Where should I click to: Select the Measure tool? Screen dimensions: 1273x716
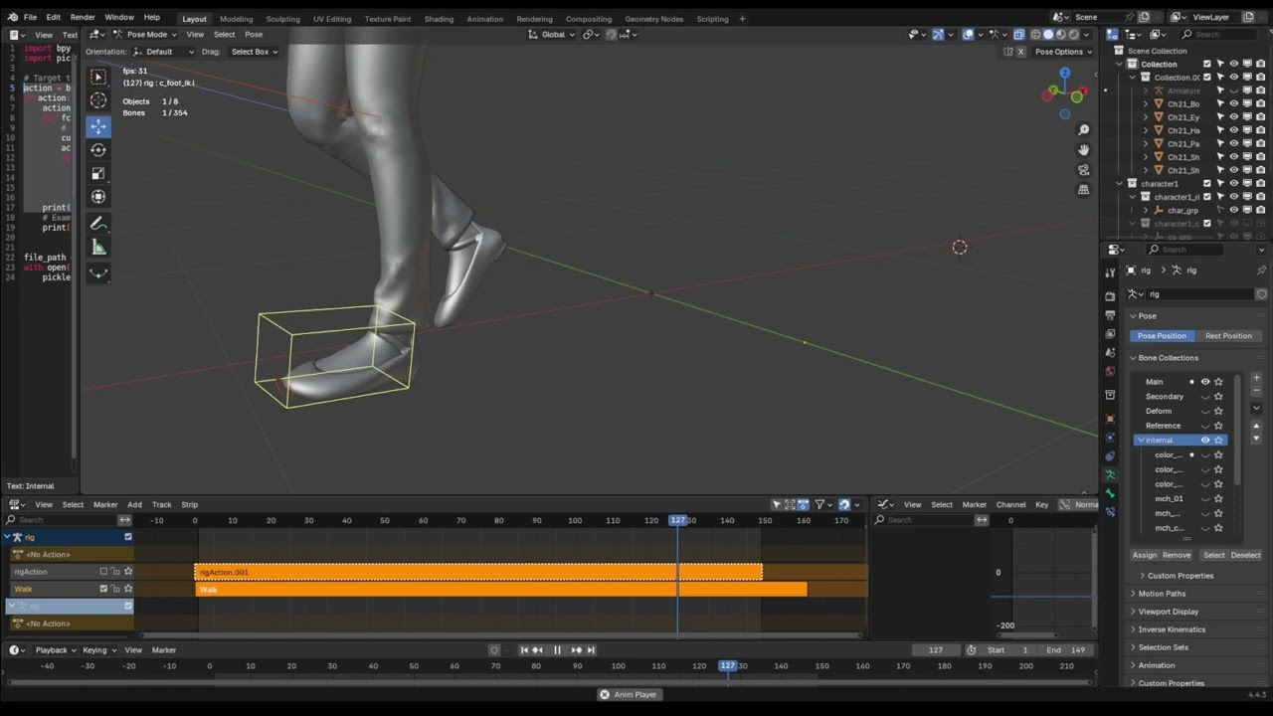point(98,248)
